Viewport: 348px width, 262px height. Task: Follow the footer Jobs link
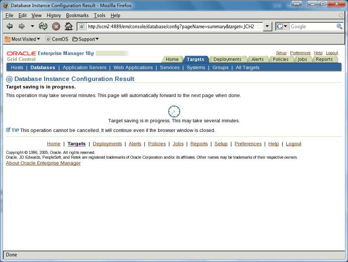(178, 144)
